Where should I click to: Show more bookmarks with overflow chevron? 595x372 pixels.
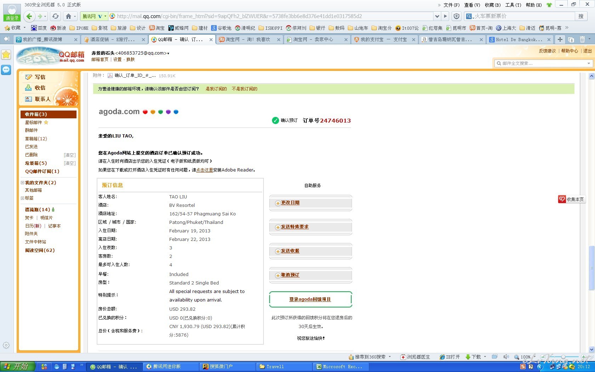pos(567,28)
